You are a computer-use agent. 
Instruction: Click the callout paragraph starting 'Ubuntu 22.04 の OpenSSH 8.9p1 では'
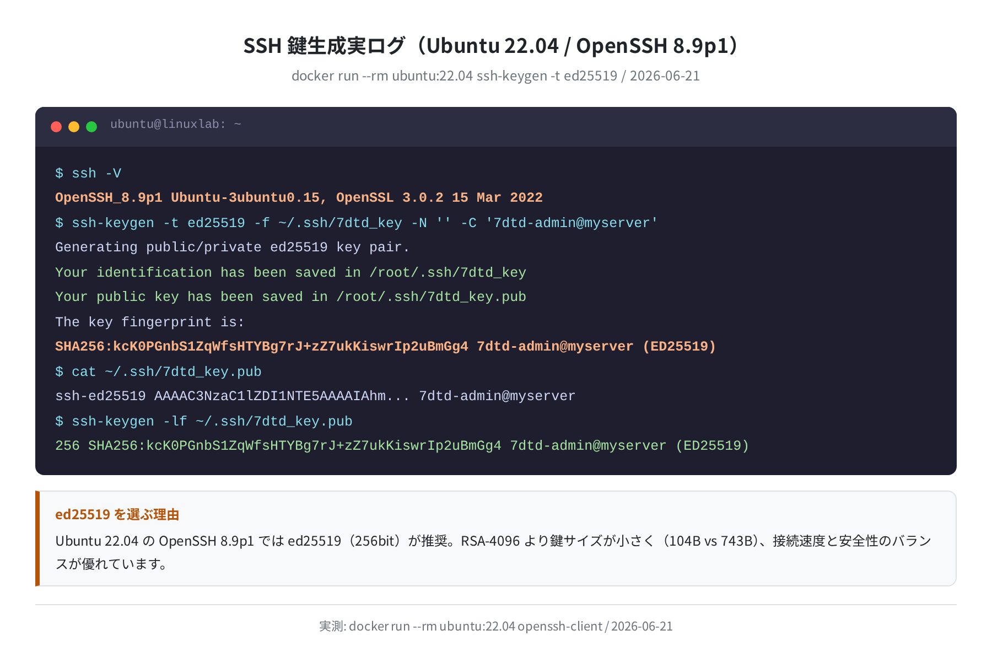click(493, 552)
